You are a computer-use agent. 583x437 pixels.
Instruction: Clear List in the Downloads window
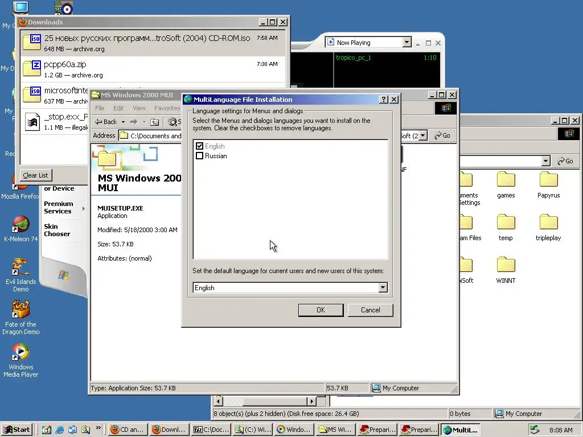[x=35, y=175]
